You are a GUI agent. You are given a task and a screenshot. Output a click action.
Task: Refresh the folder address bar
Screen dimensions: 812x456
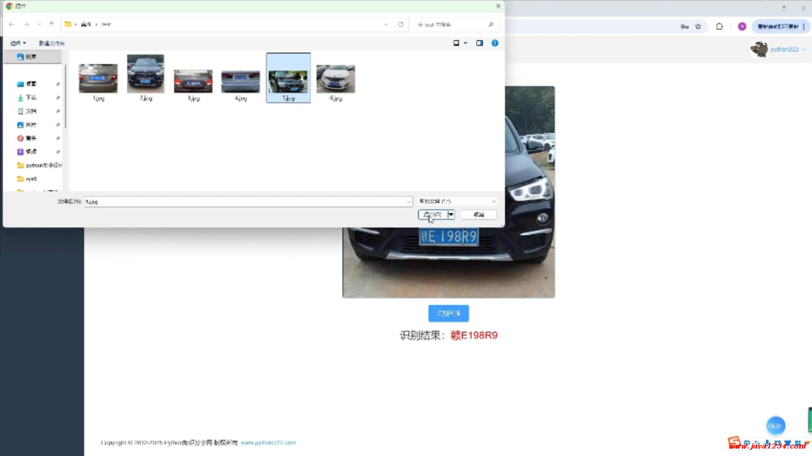401,24
